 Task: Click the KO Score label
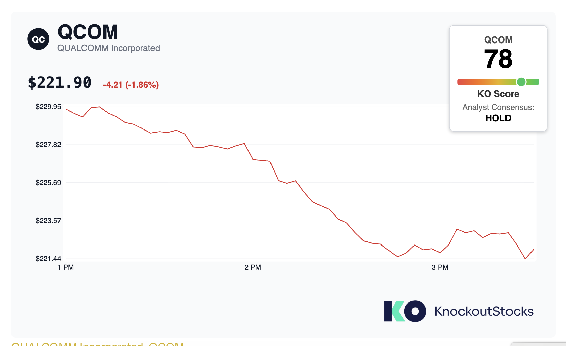(x=498, y=94)
